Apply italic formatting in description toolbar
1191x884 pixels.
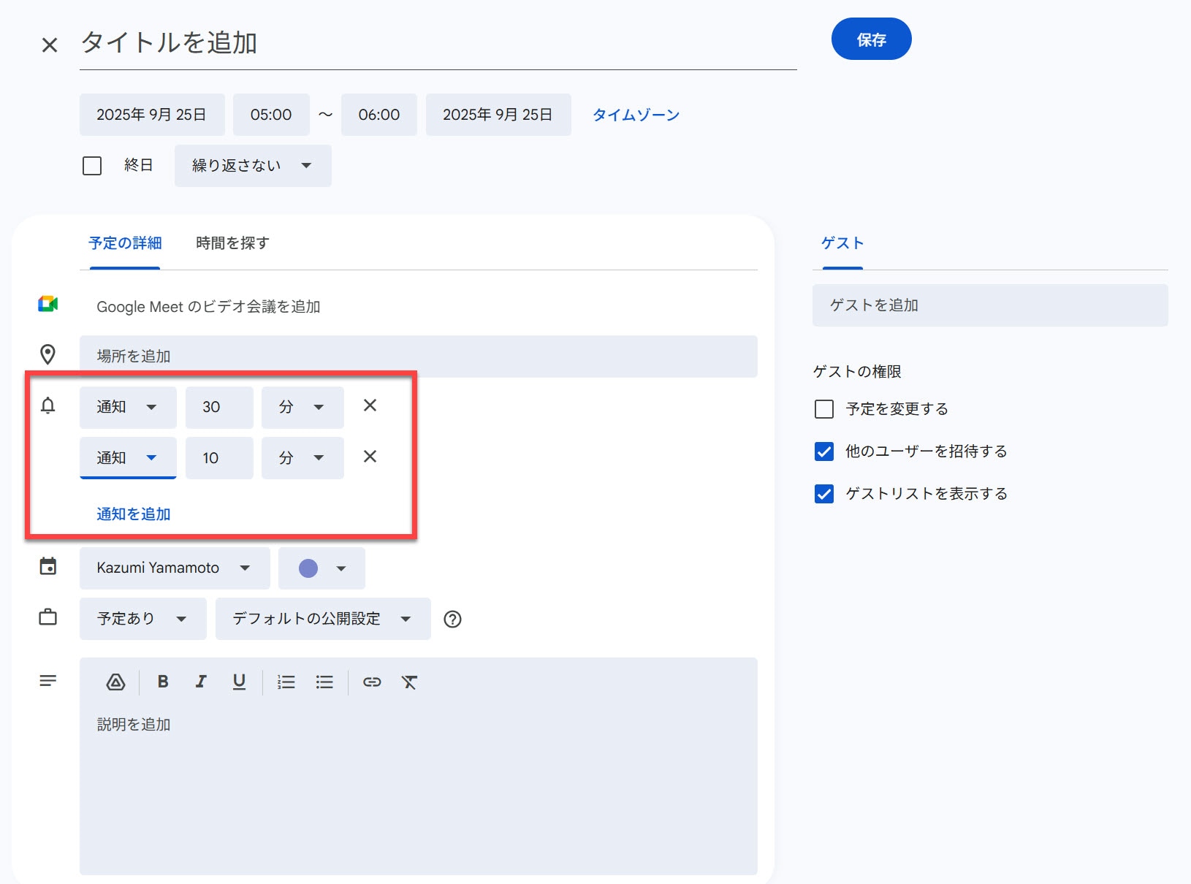coord(201,682)
